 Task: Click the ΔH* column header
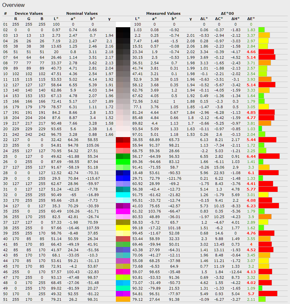235,19
